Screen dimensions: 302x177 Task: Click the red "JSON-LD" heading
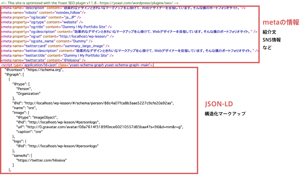218,104
